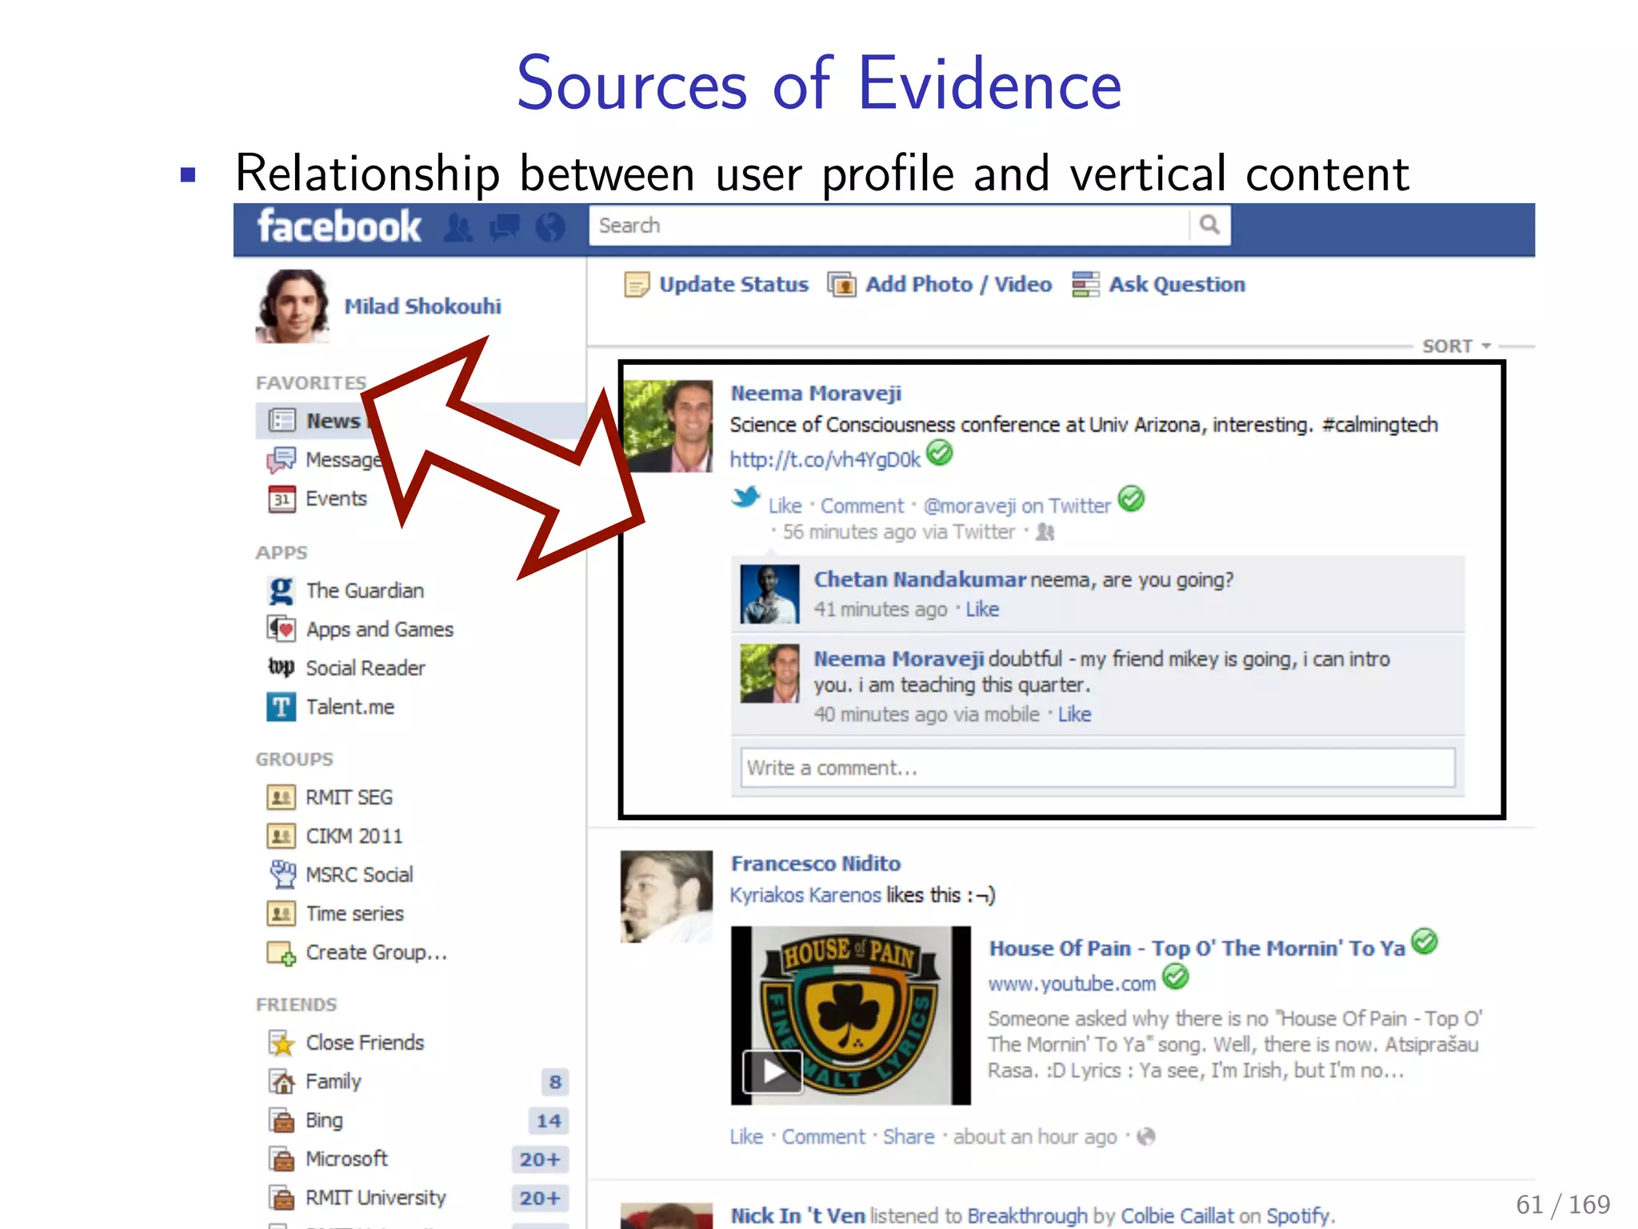This screenshot has height=1229, width=1638.
Task: Click the CIKM 2011 group icon
Action: (281, 836)
